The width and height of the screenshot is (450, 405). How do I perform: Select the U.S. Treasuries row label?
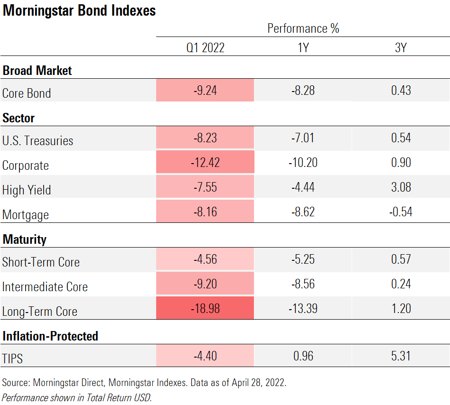pyautogui.click(x=38, y=140)
